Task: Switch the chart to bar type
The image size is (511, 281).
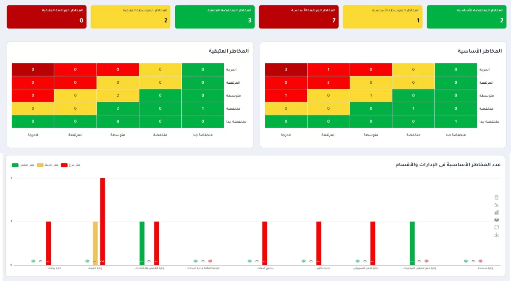Action: point(496,212)
